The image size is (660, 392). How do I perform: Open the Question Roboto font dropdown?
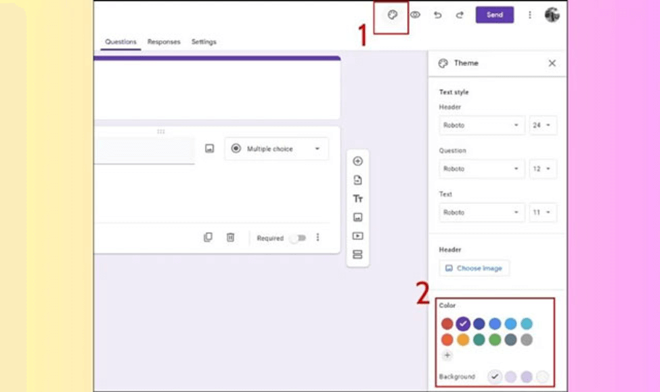481,168
